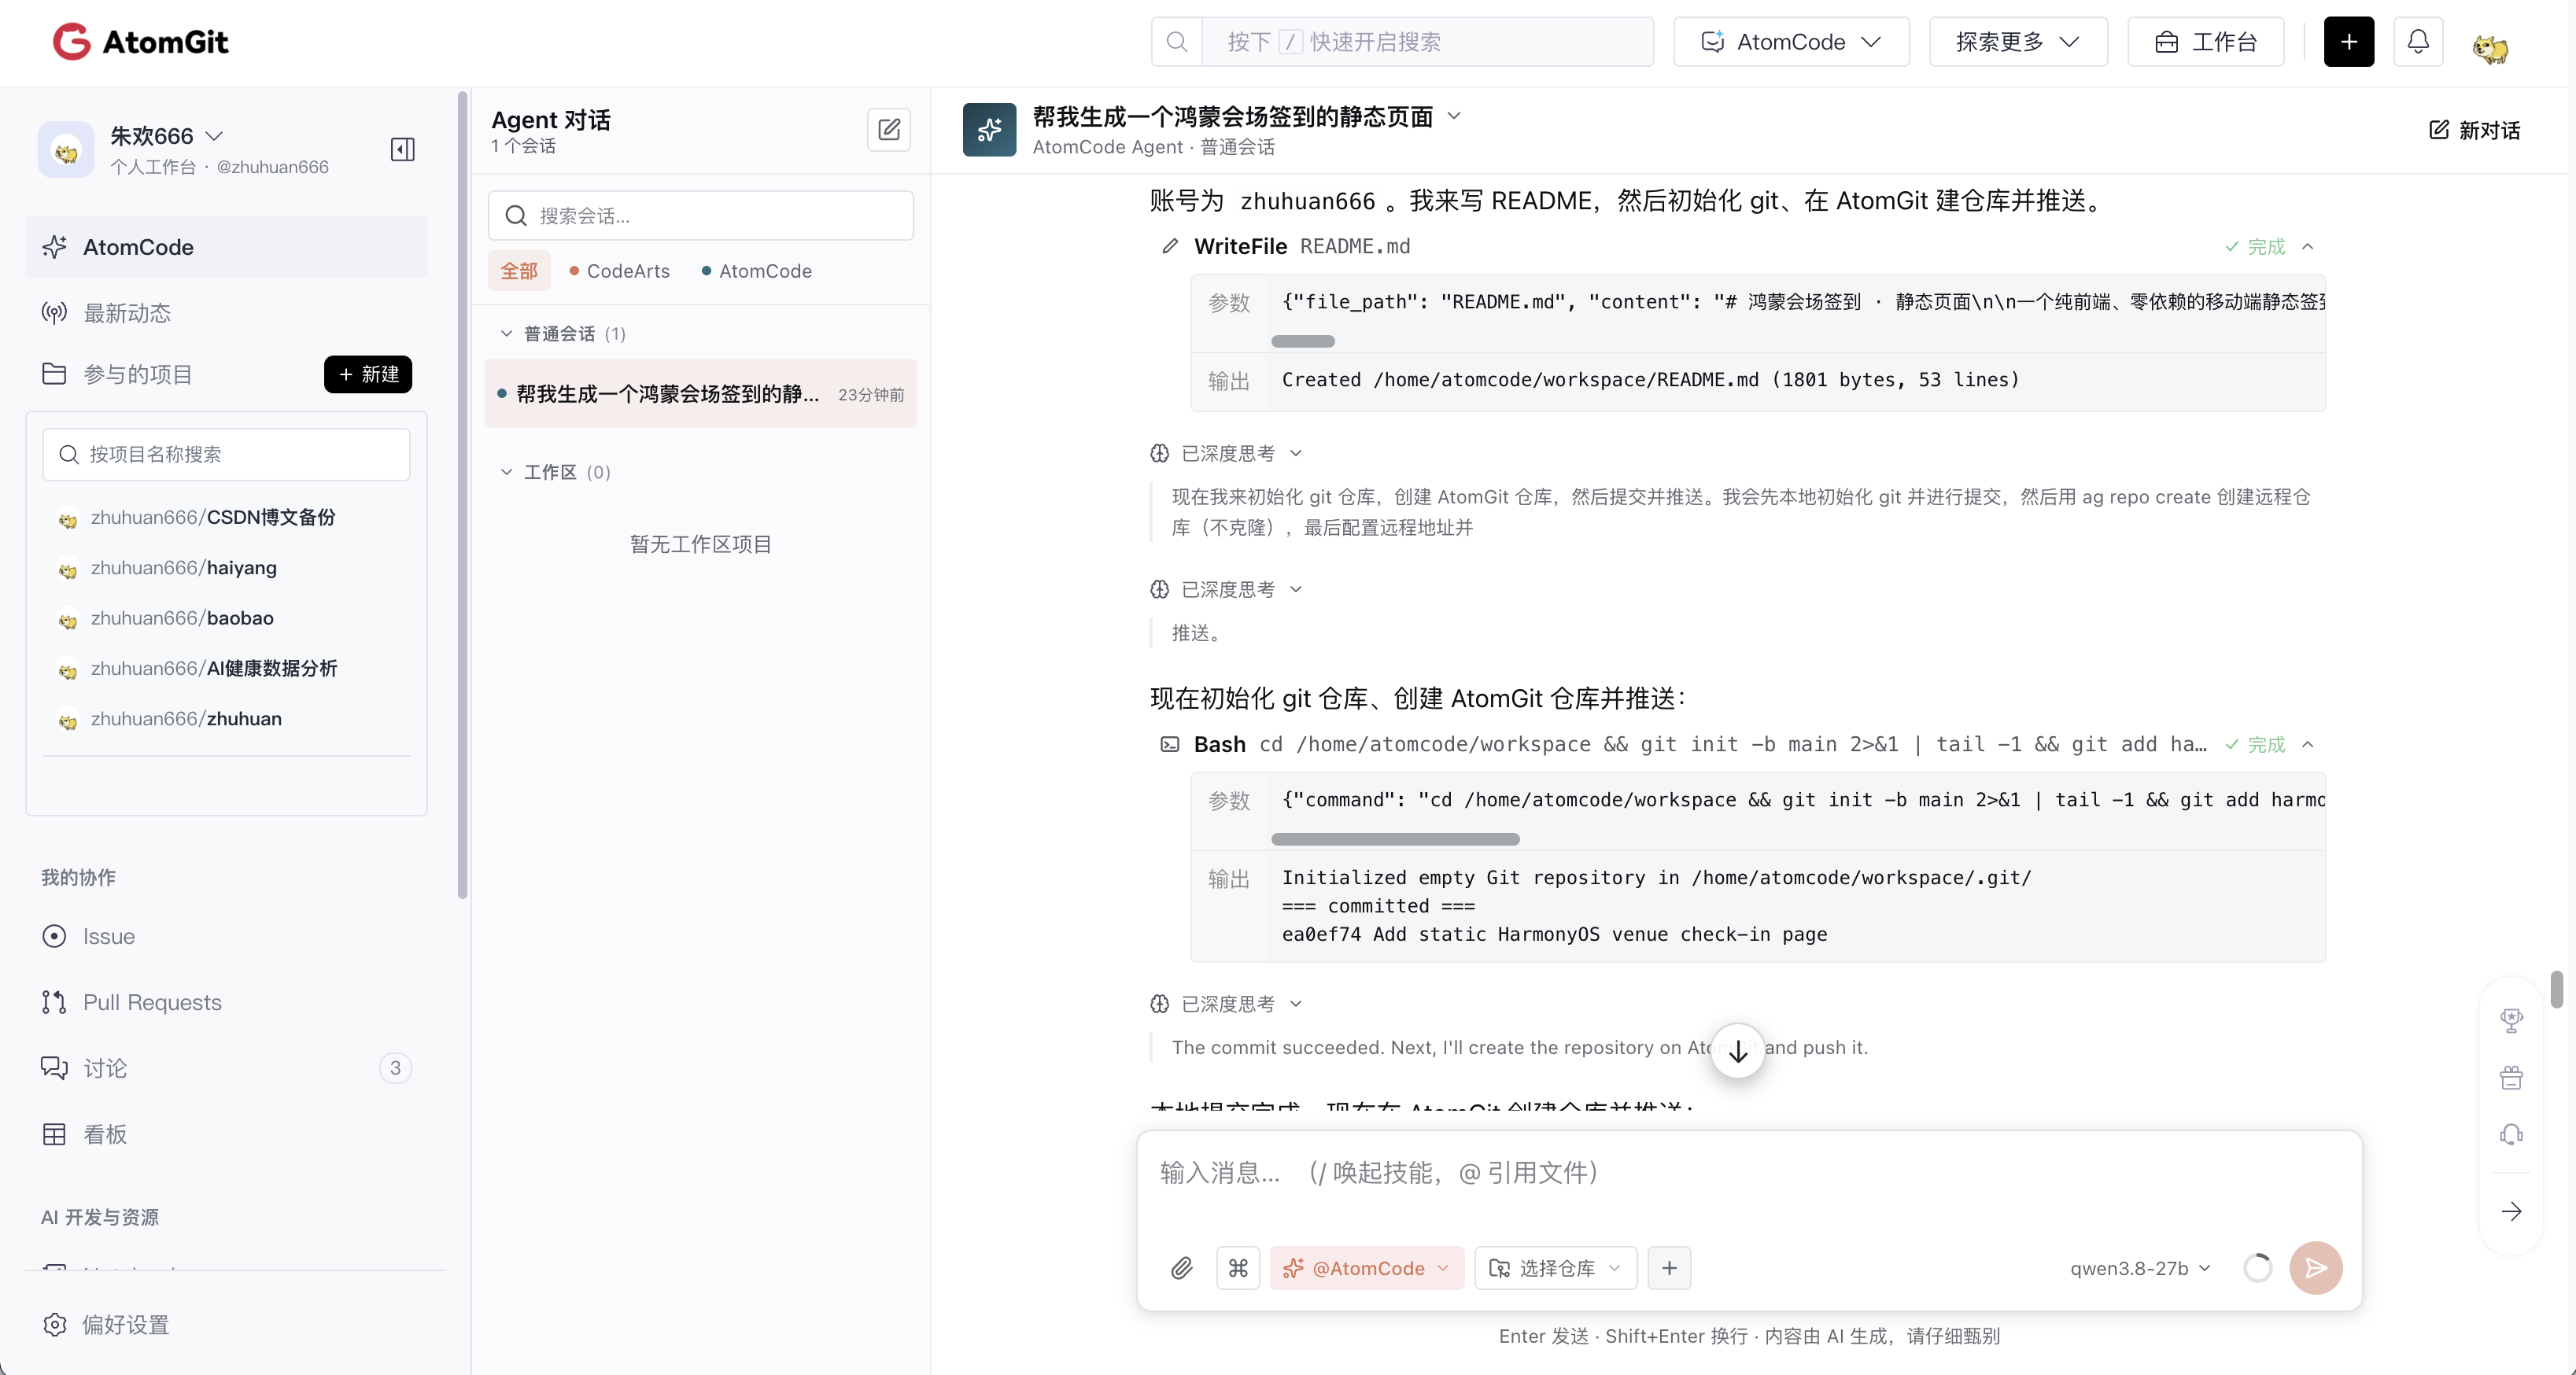Open 讨论 in sidebar

coord(226,1068)
